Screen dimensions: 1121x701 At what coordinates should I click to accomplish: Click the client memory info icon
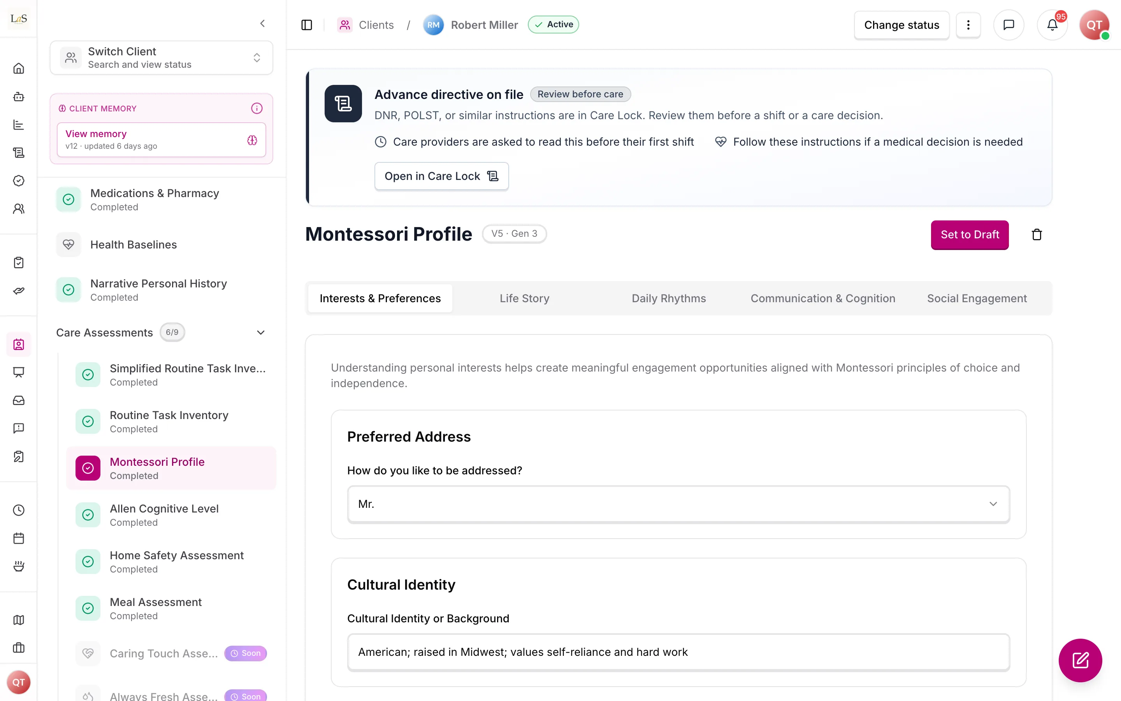(x=257, y=109)
